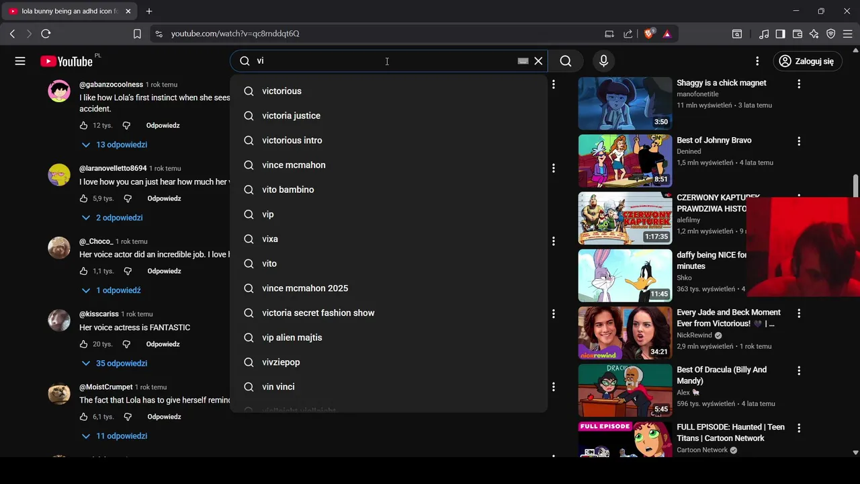Open daffy being NICE video thumbnail

(x=625, y=276)
